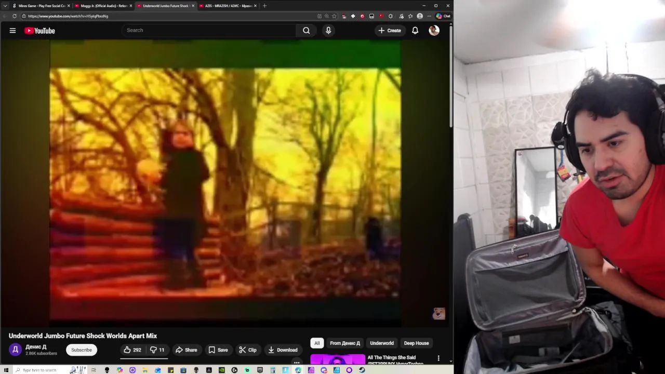This screenshot has width=665, height=374.
Task: Open browser profile icon in toolbar
Action: 420,16
